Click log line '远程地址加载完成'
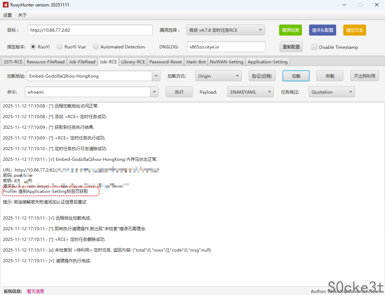385x295 pixels. [x=47, y=218]
